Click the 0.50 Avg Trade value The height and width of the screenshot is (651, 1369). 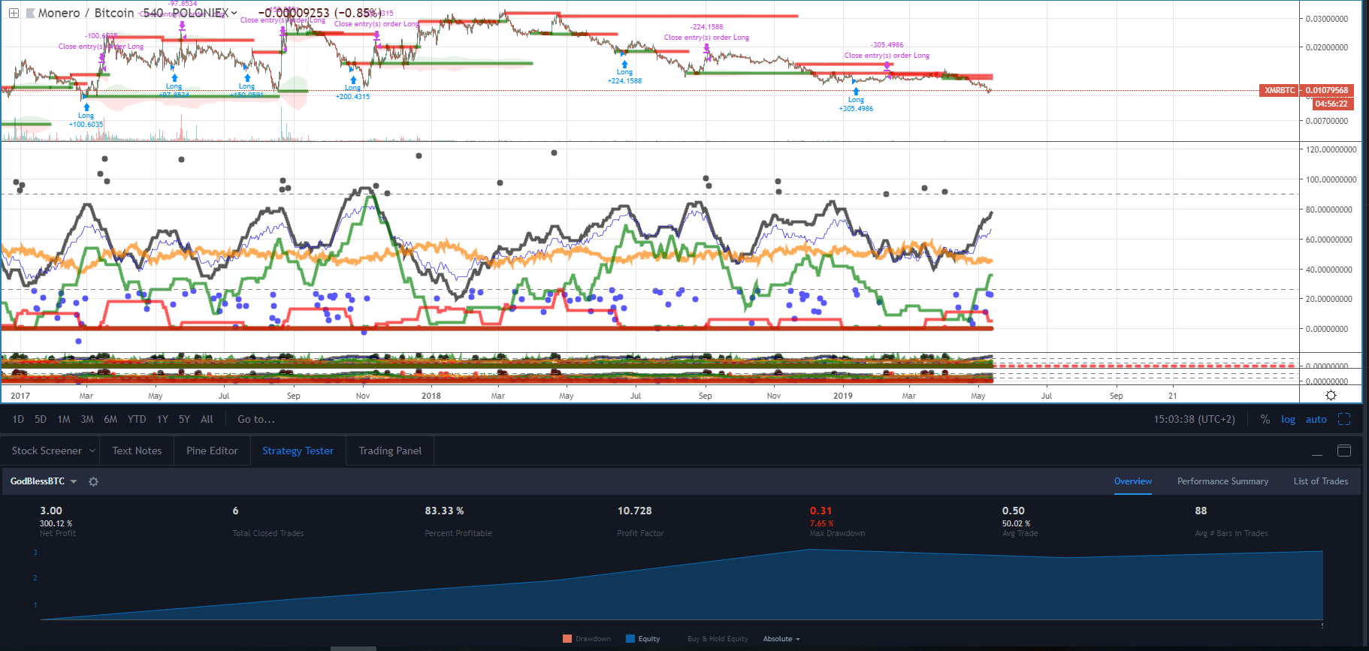(1013, 511)
